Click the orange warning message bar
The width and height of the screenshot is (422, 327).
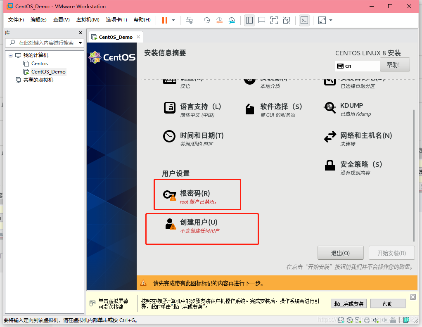(x=277, y=283)
